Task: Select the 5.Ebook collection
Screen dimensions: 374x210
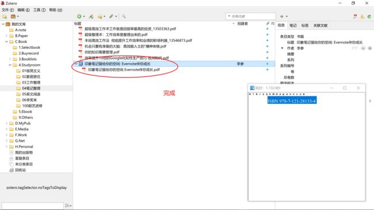Action: point(25,111)
